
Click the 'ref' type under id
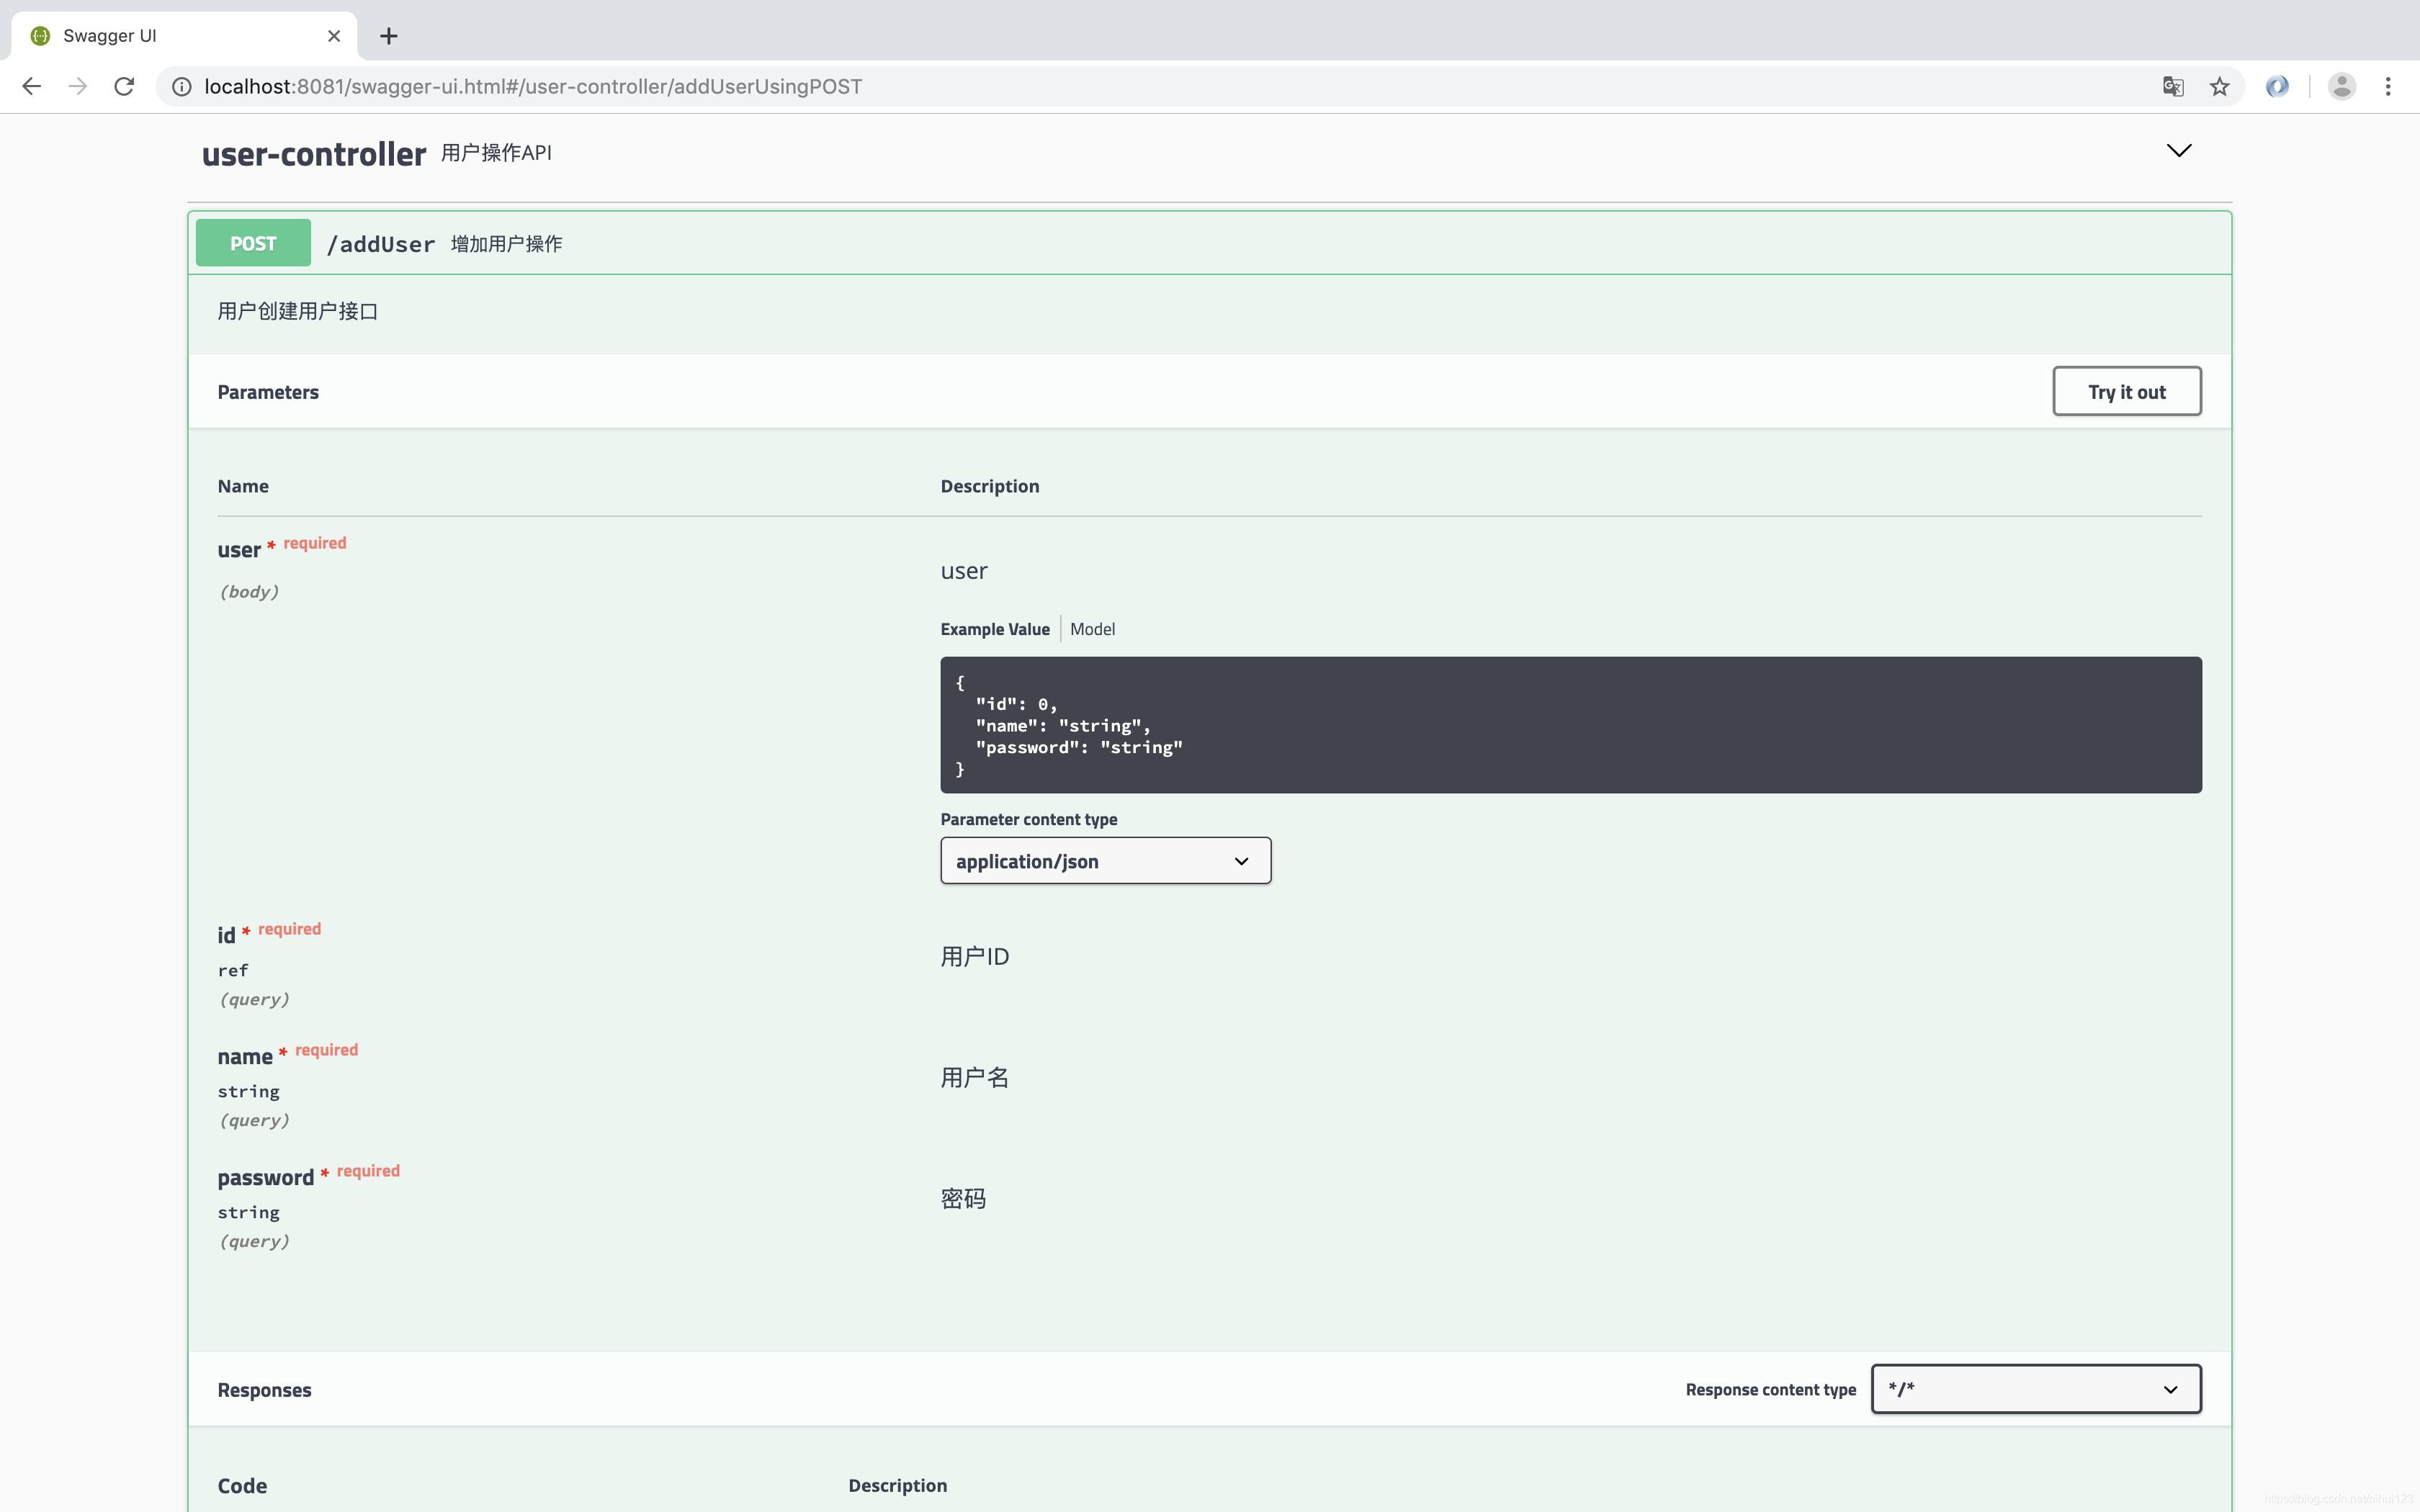[233, 970]
